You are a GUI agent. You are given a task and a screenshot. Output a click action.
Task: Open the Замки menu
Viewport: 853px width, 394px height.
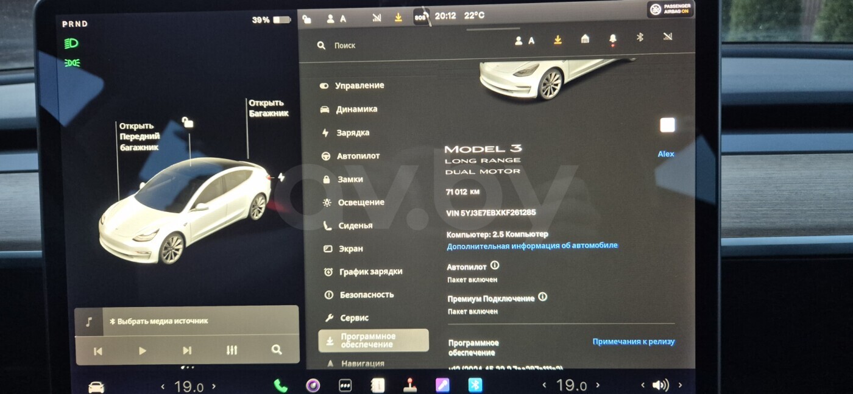[342, 180]
